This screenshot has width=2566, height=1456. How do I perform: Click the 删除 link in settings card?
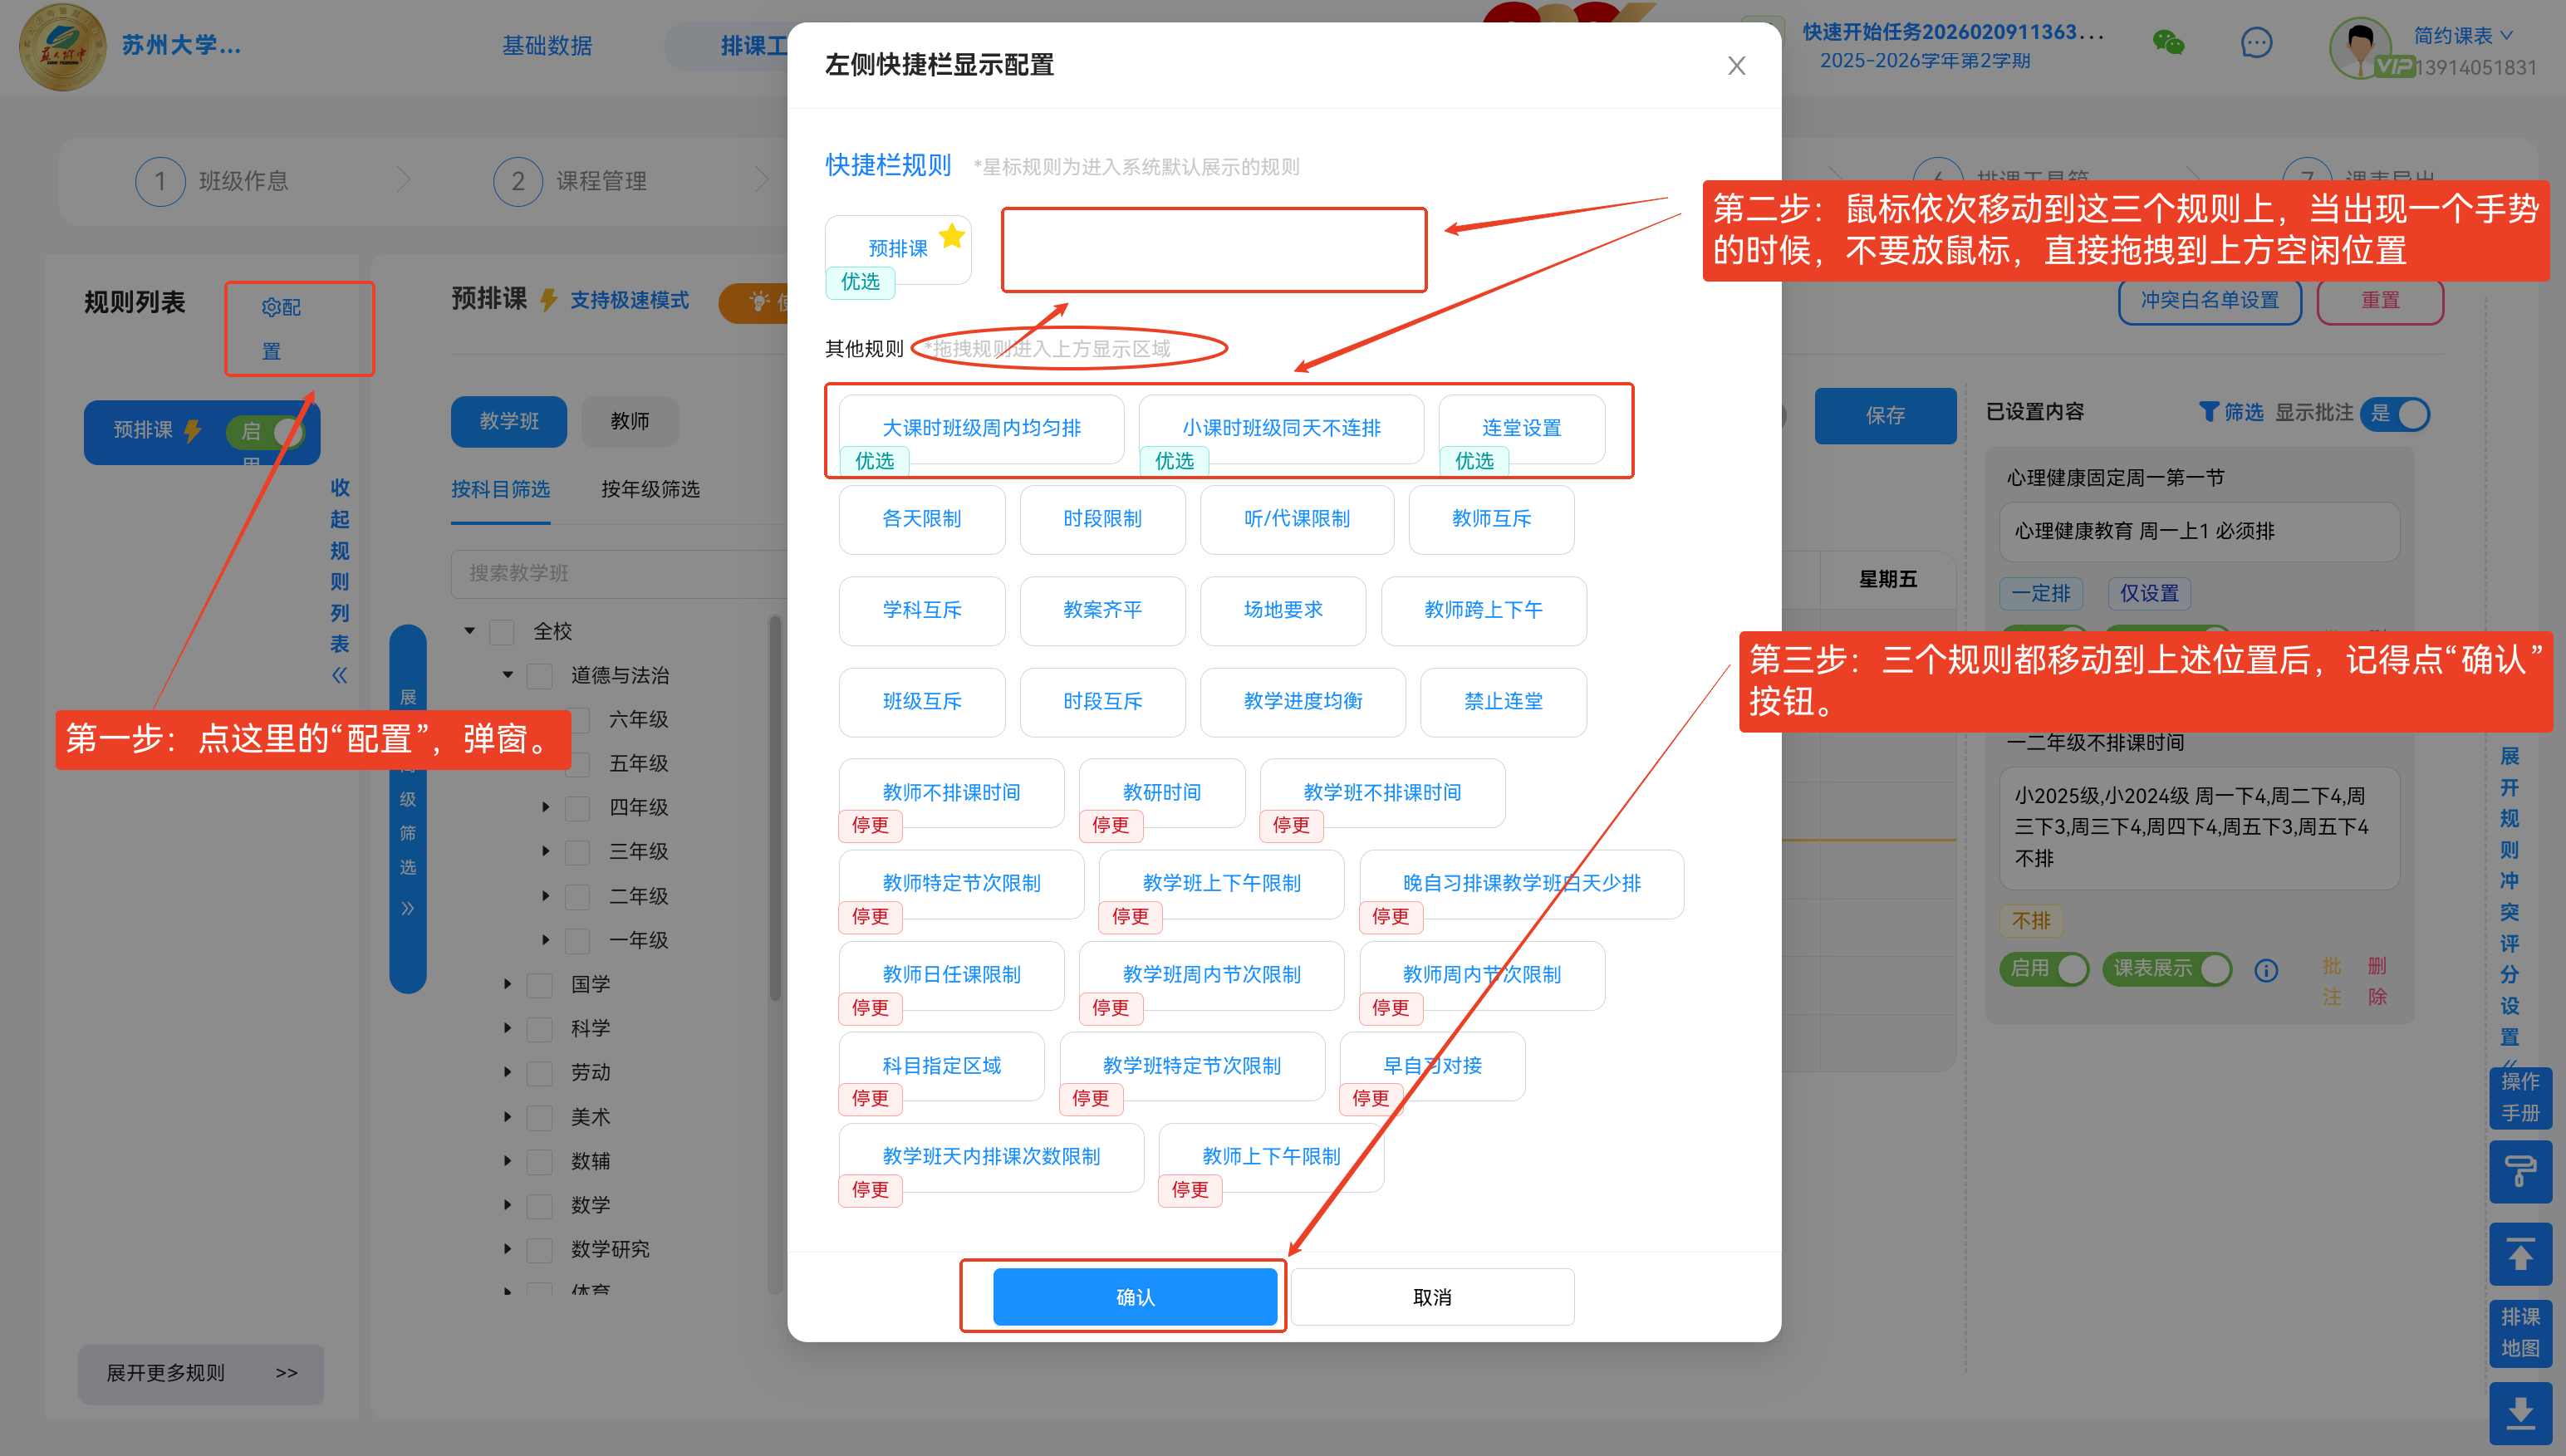2377,982
